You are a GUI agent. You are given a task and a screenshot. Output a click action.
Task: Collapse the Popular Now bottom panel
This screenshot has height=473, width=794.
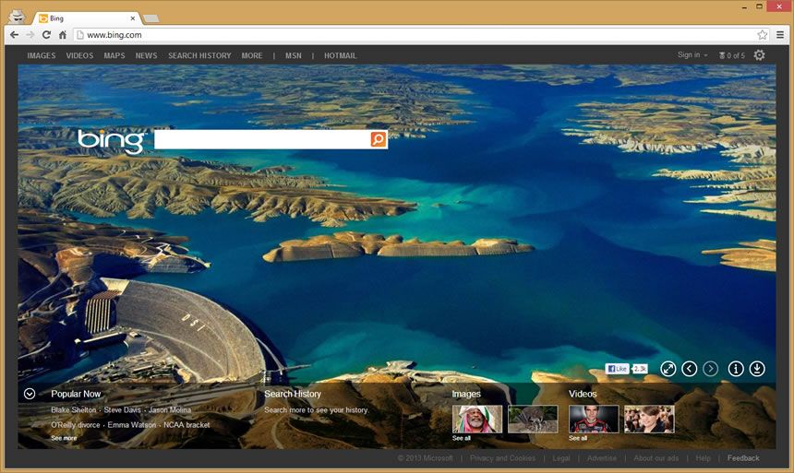tap(30, 394)
